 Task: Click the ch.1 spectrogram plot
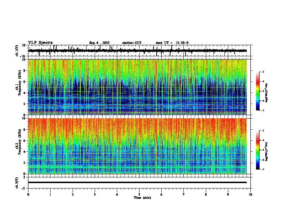click(137, 87)
